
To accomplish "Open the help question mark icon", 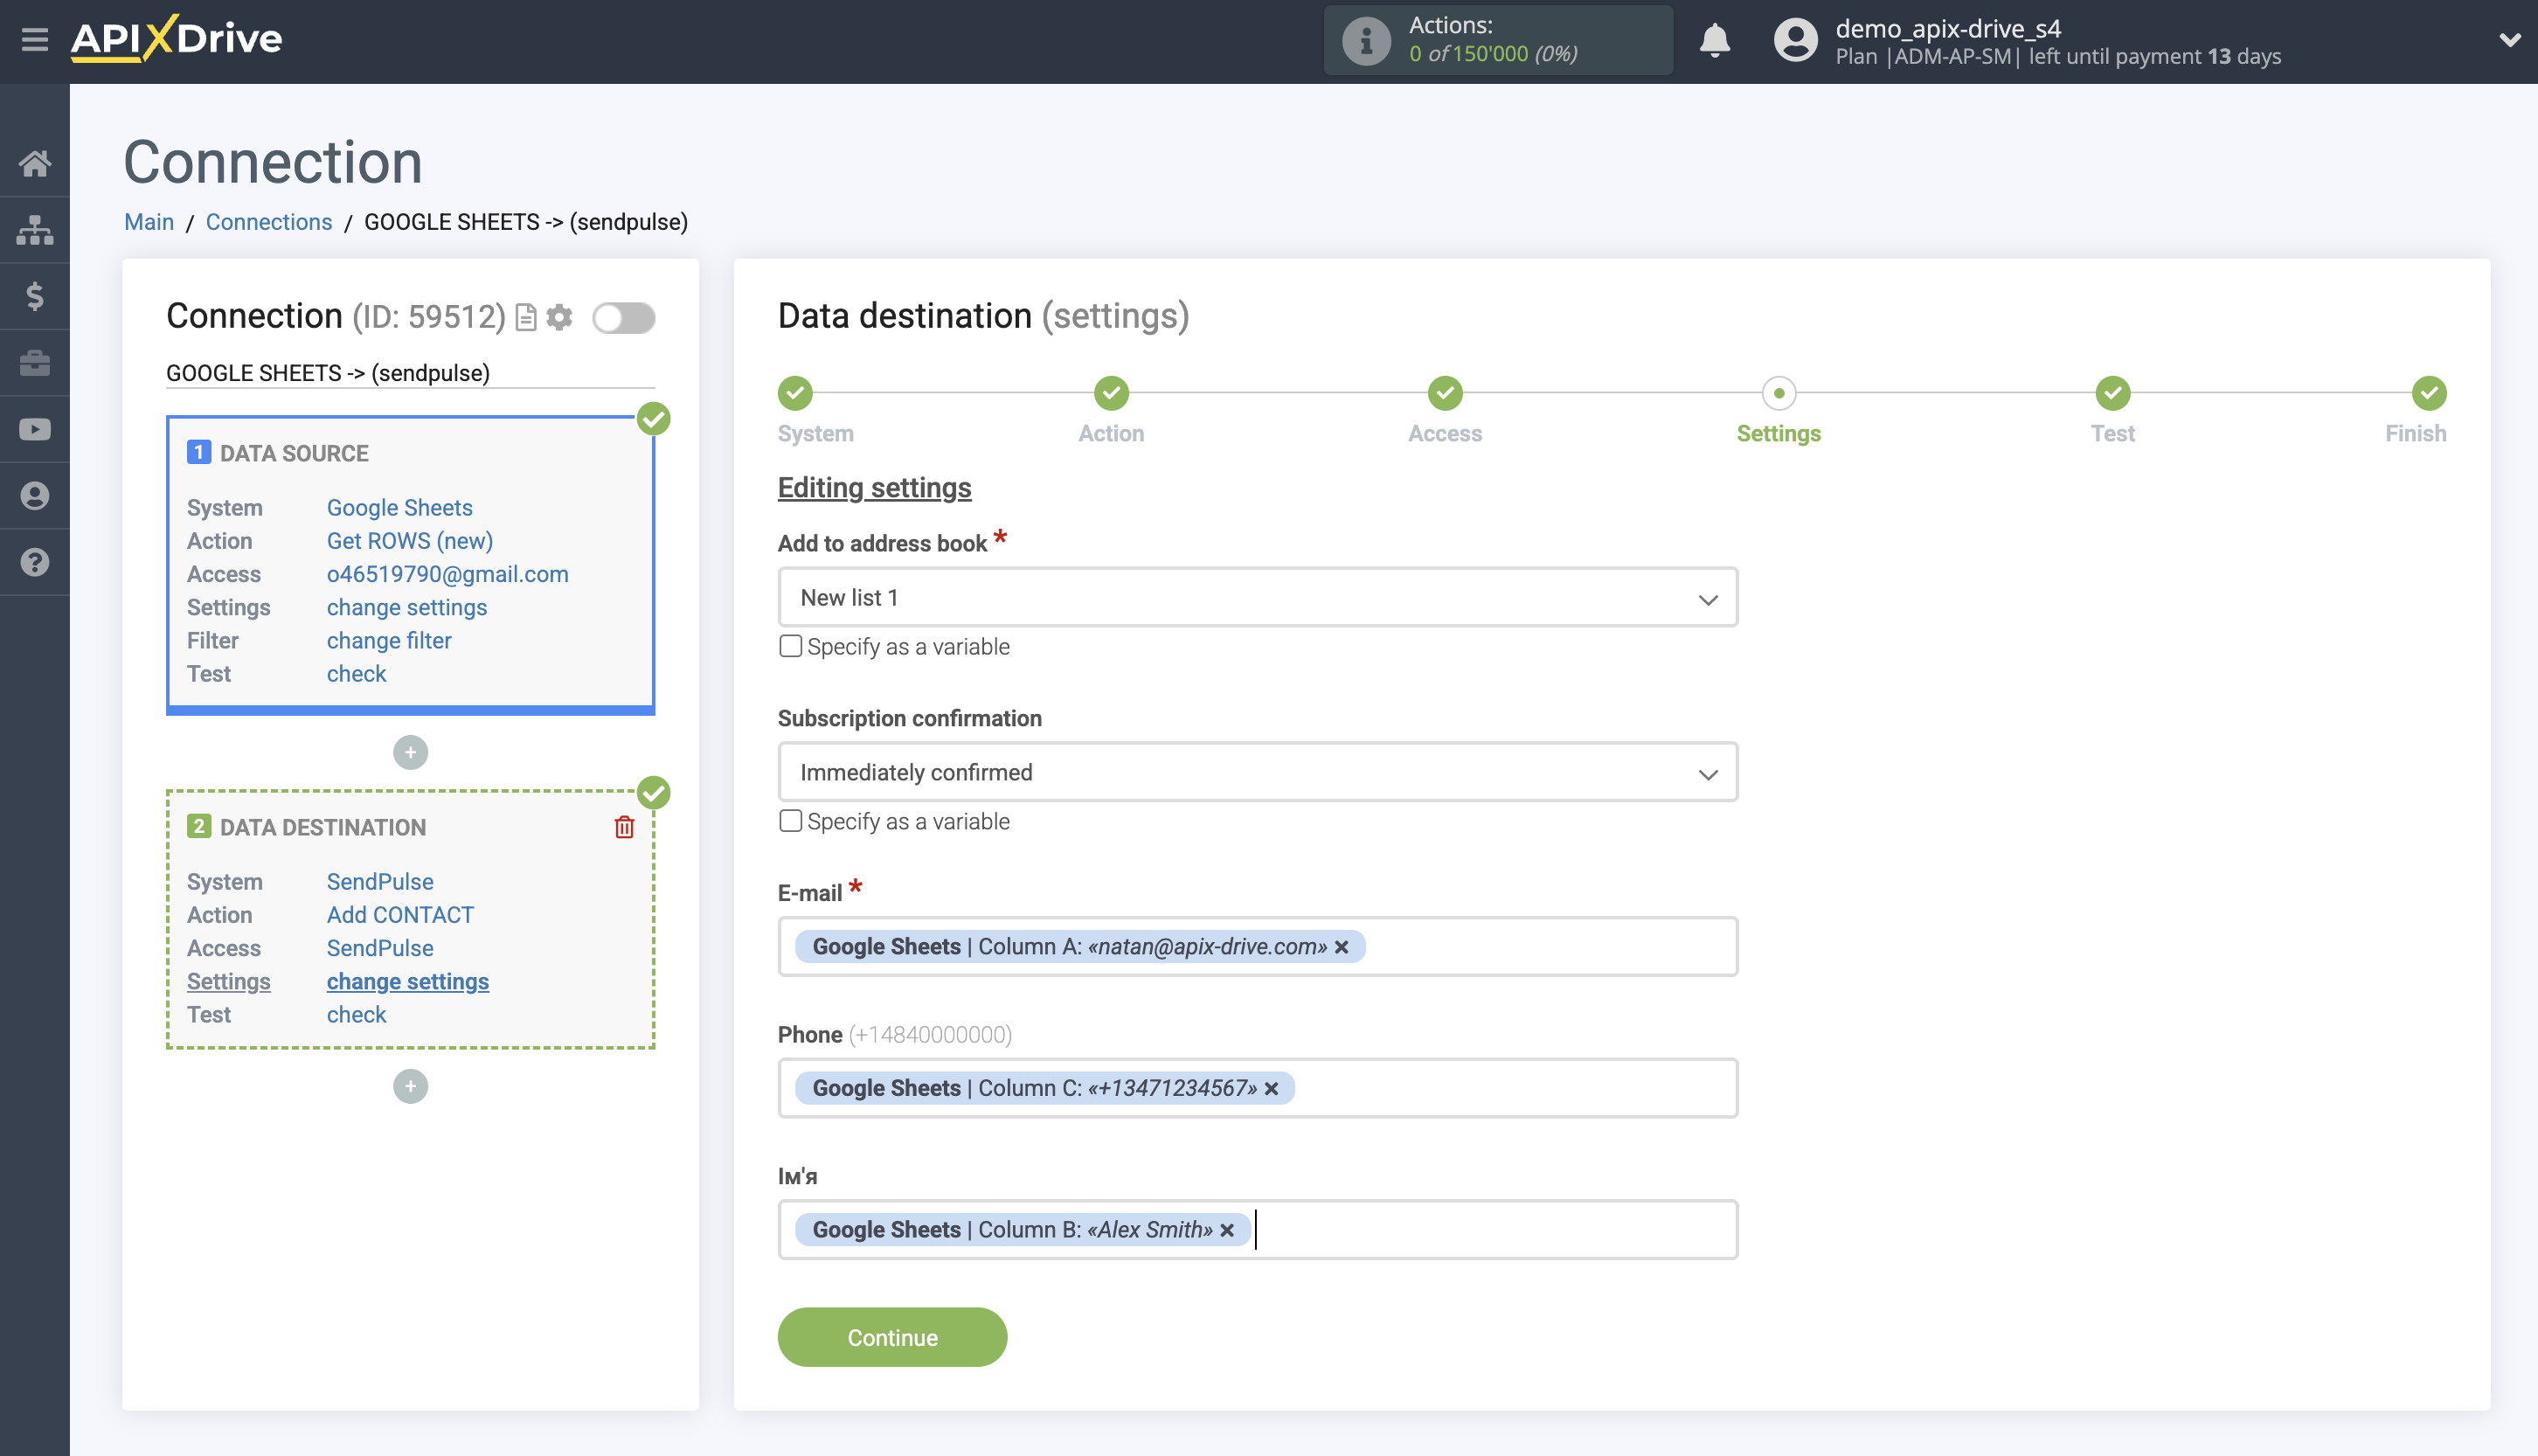I will [35, 562].
